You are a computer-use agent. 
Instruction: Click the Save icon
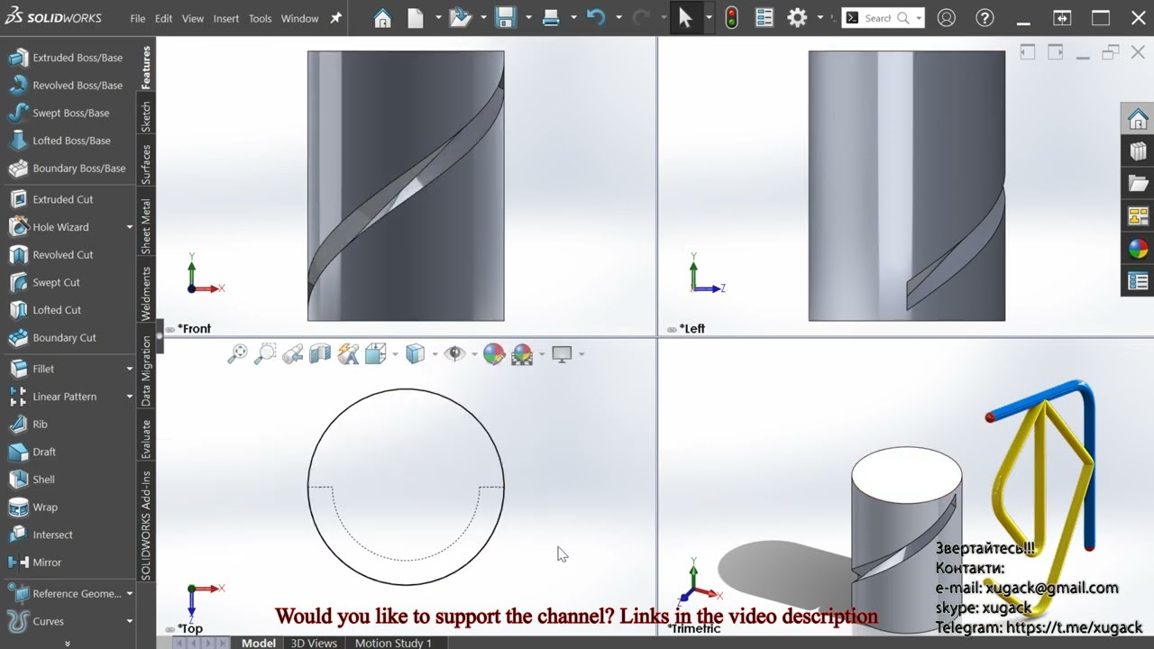pos(505,18)
